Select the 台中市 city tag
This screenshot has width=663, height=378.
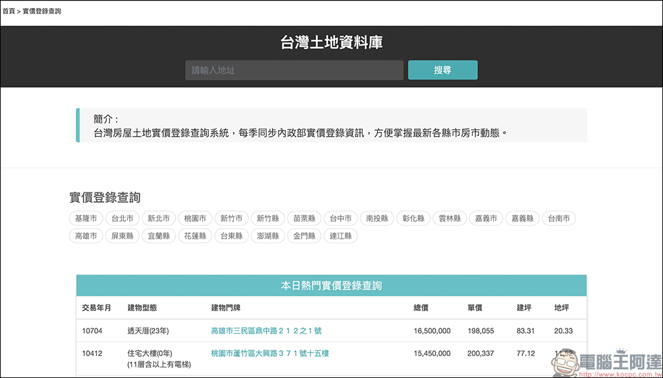(x=341, y=218)
